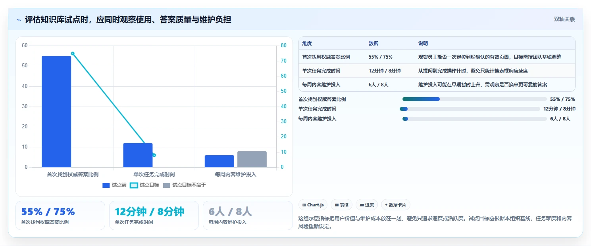Click the 首次找到权威答案比例 progress bar

(x=474, y=99)
